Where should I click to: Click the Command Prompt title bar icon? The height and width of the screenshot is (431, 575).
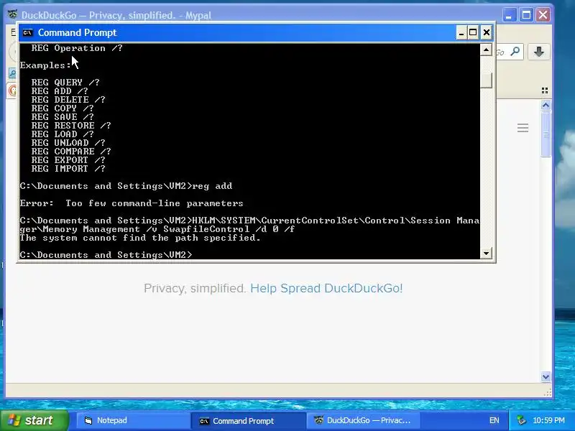tap(27, 32)
